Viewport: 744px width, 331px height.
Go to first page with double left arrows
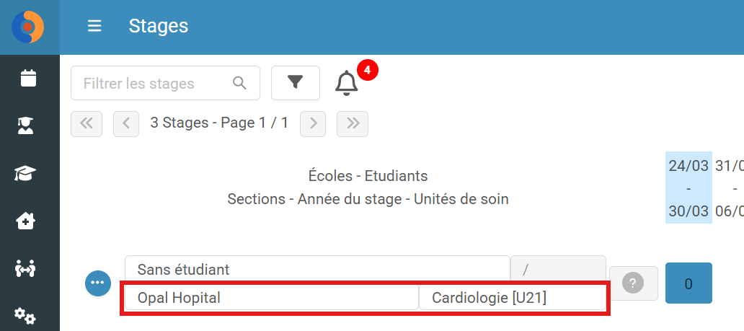tap(87, 123)
